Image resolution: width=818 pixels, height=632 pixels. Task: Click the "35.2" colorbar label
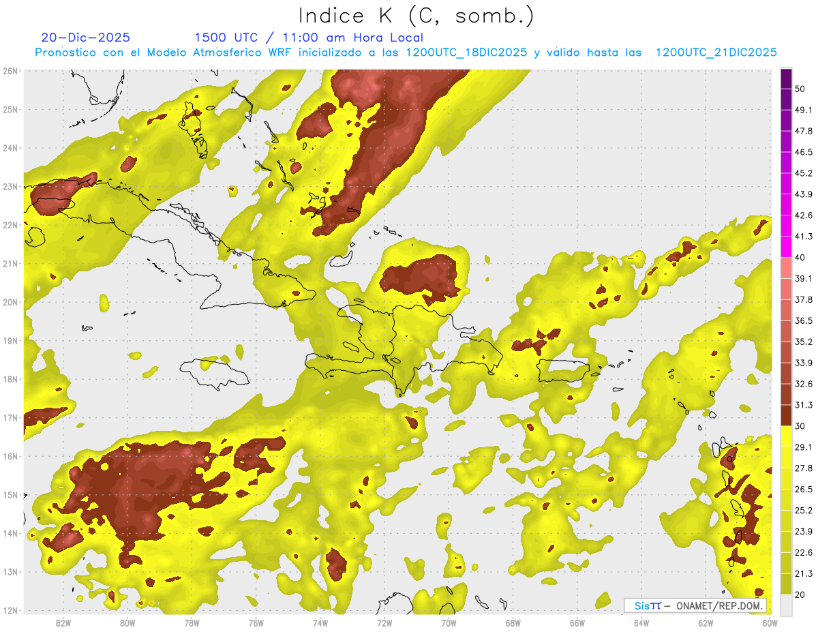pos(803,342)
